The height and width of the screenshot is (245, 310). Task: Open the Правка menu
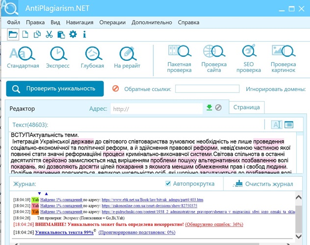35,23
